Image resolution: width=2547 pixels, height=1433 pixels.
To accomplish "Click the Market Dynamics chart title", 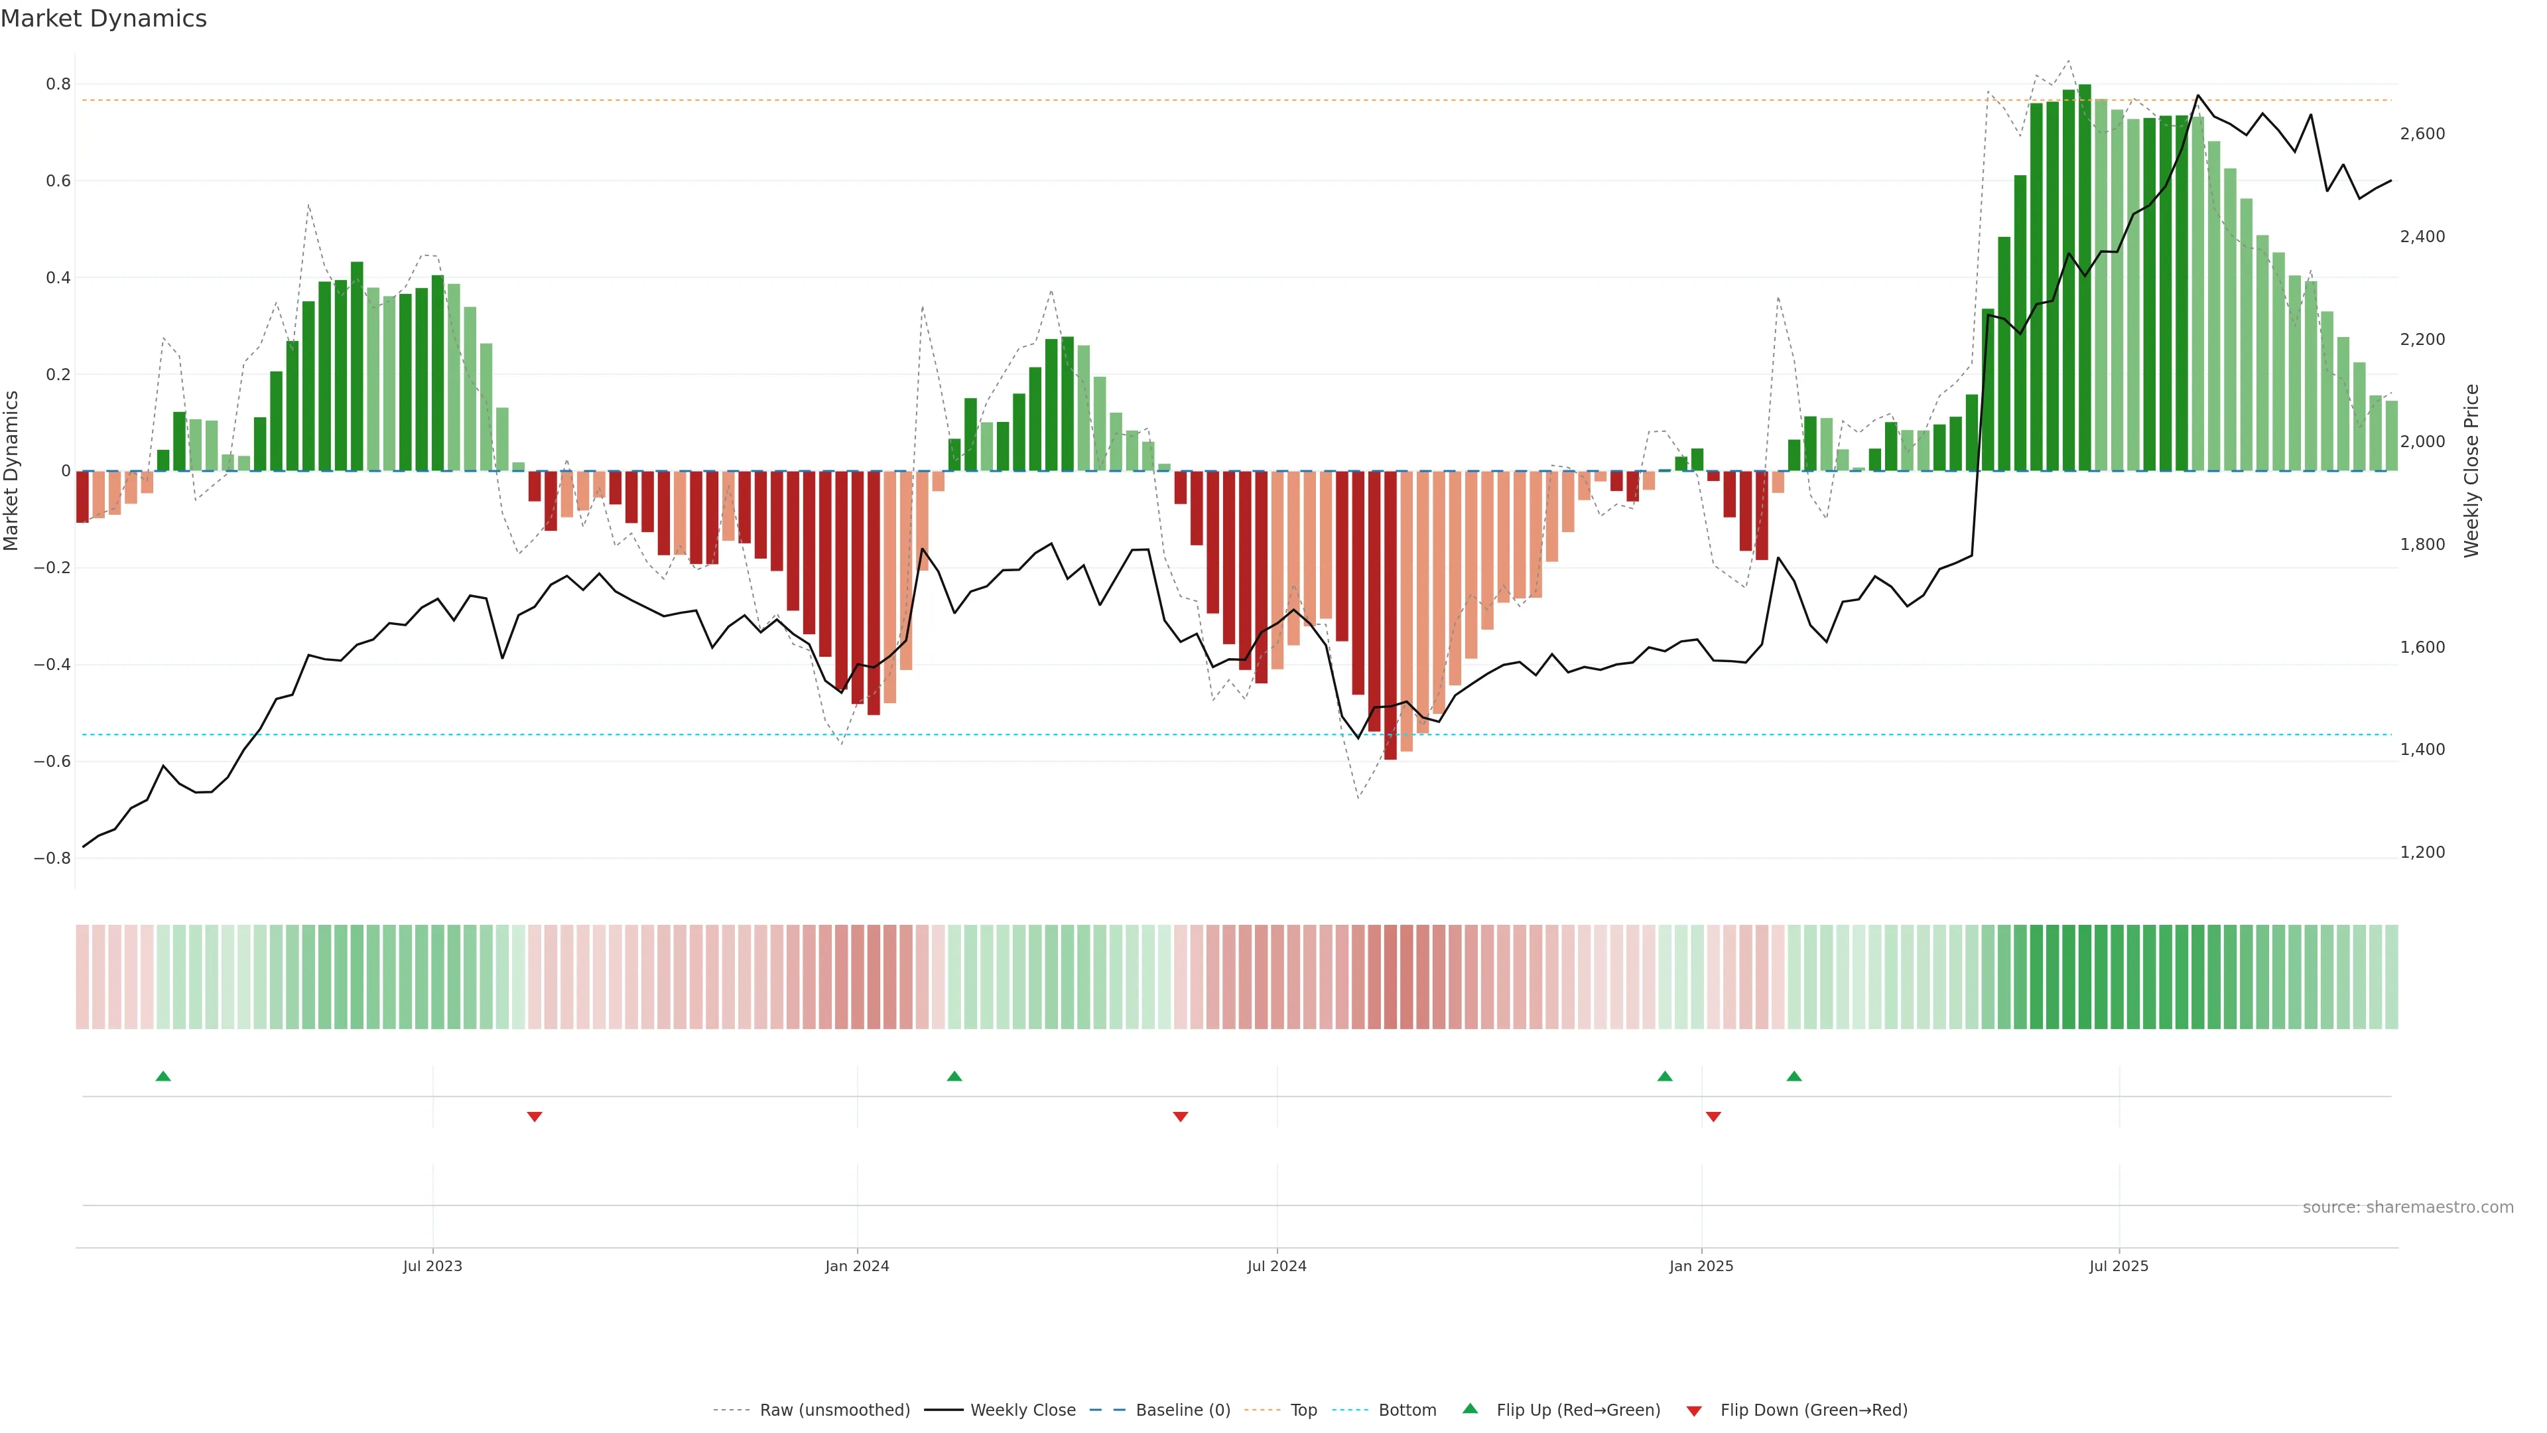I will [104, 19].
